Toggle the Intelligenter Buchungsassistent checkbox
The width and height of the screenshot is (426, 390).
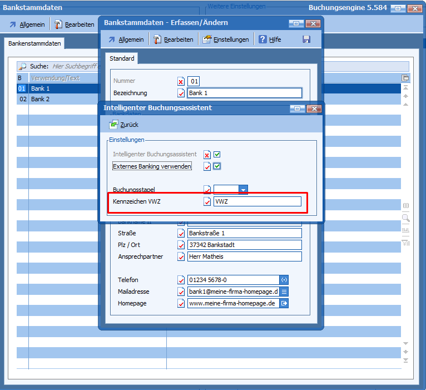(217, 155)
